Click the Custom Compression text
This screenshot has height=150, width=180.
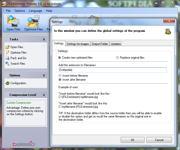[19, 103]
